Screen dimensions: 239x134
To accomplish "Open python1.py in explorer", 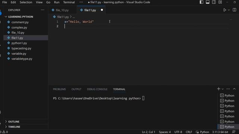I will pos(19,43).
